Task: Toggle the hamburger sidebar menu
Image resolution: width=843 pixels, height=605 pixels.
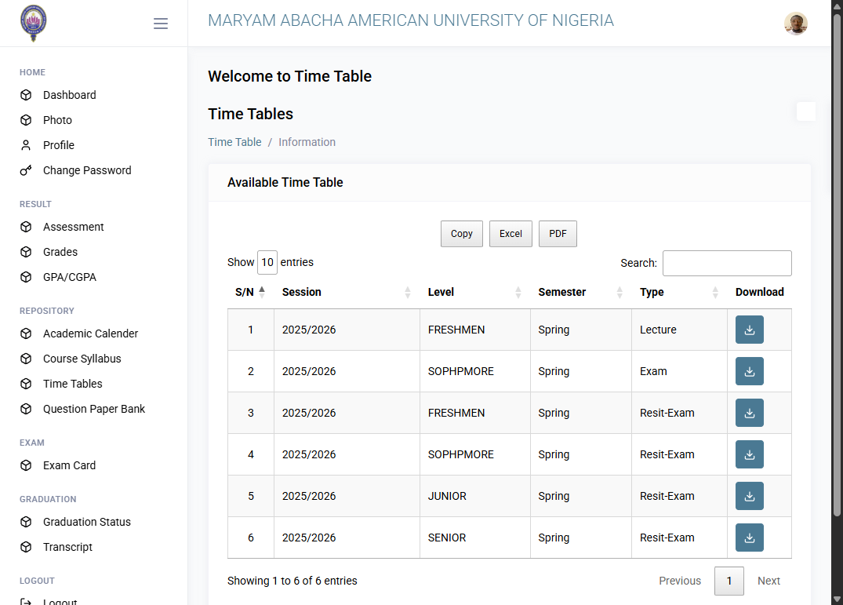Action: (160, 23)
